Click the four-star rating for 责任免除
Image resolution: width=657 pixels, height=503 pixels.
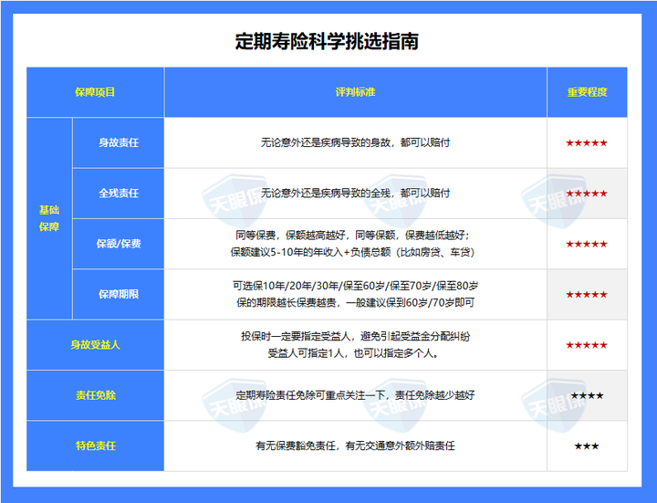click(x=587, y=395)
